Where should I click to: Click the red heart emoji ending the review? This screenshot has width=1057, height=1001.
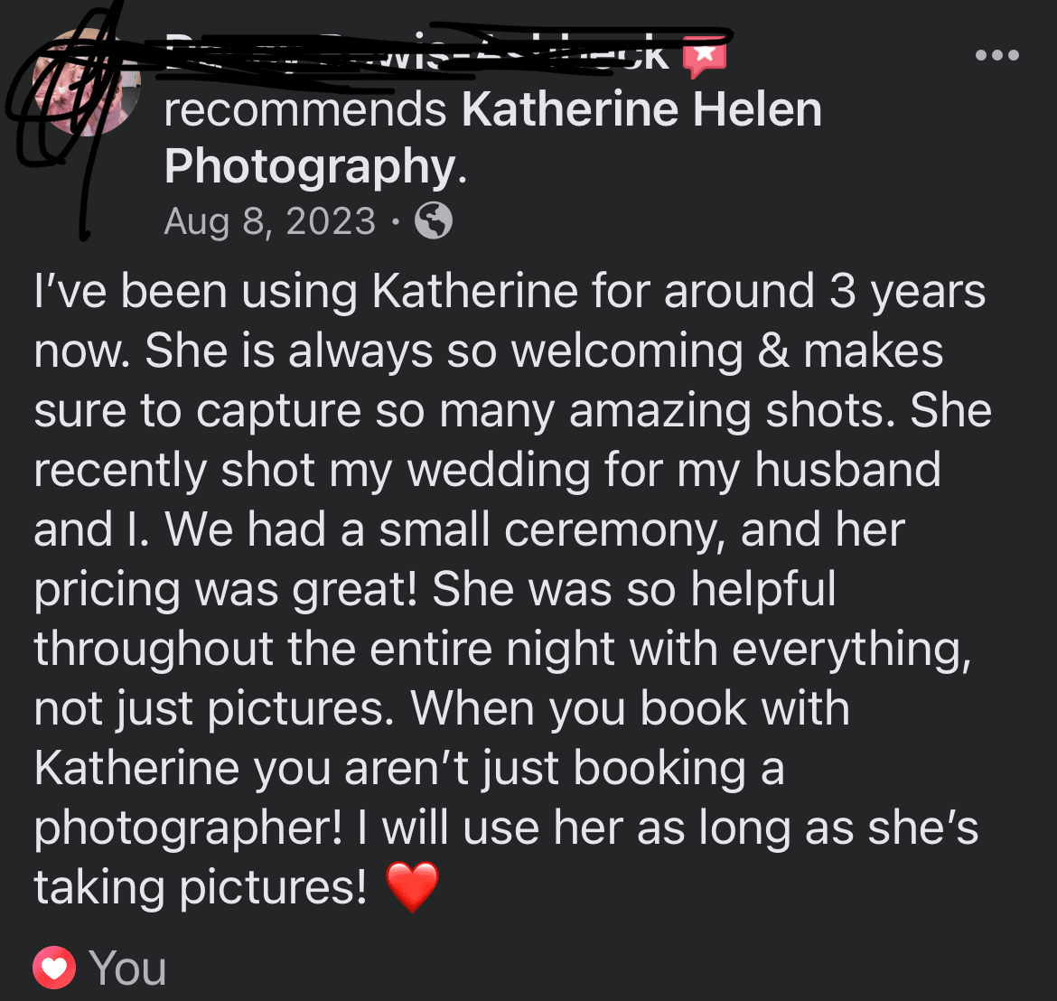(412, 886)
